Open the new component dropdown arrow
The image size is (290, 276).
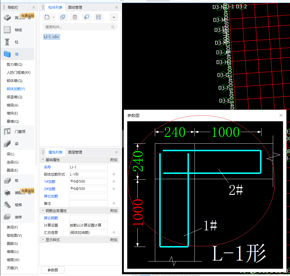coord(54,17)
